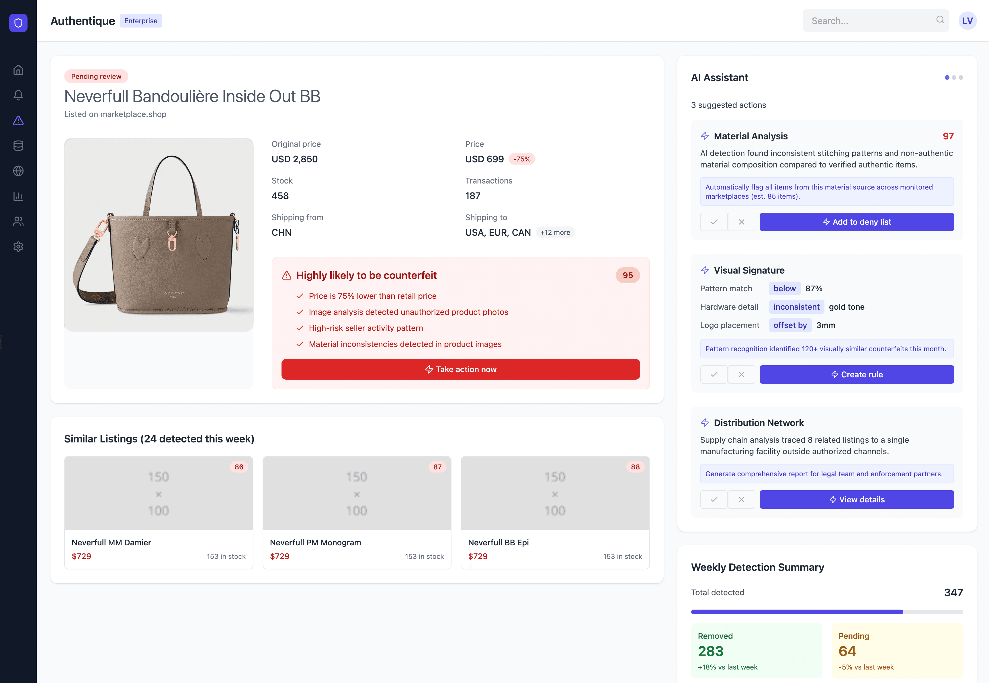Open the settings gear in sidebar

pyautogui.click(x=18, y=247)
